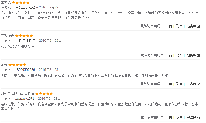
Task: Open reviewer profile 1qazxcv1971
Action: click(x=25, y=99)
